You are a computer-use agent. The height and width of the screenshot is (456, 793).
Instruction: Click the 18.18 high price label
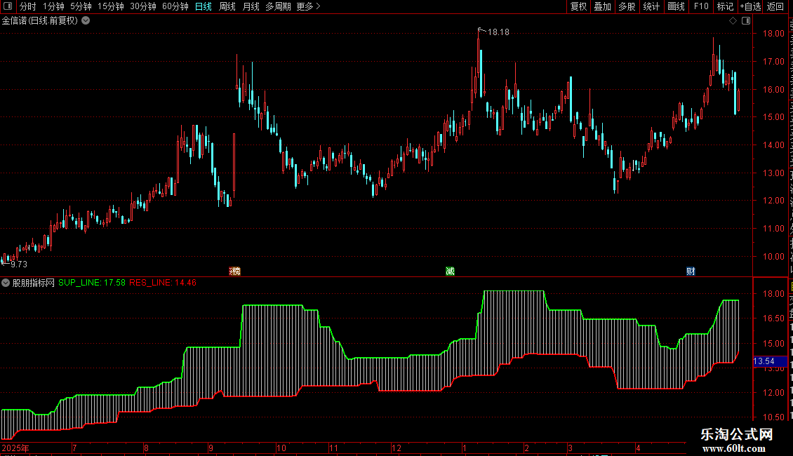point(498,32)
